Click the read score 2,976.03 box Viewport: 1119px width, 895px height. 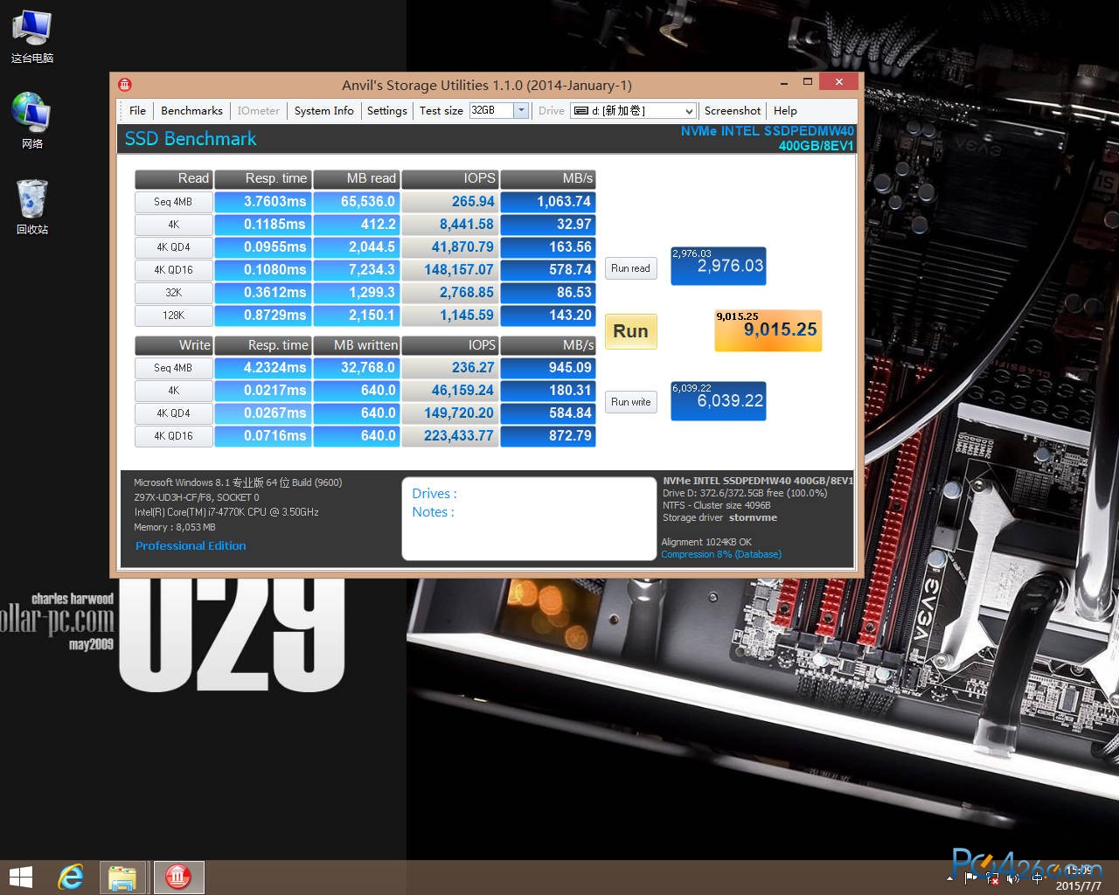coord(719,266)
